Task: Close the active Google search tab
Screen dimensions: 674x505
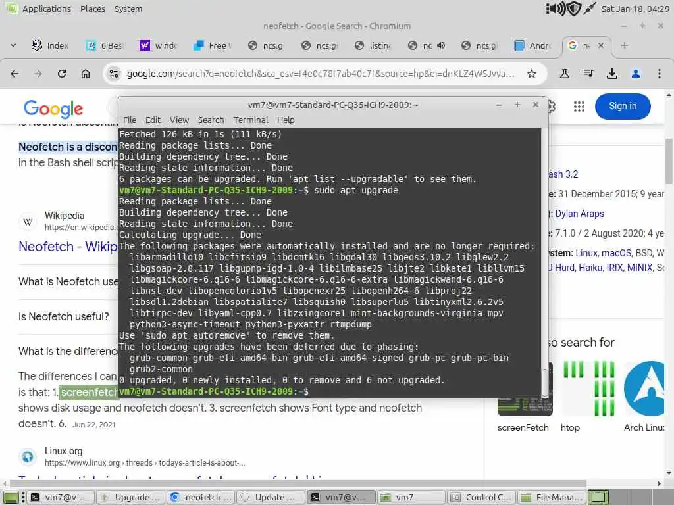Action: click(x=601, y=45)
